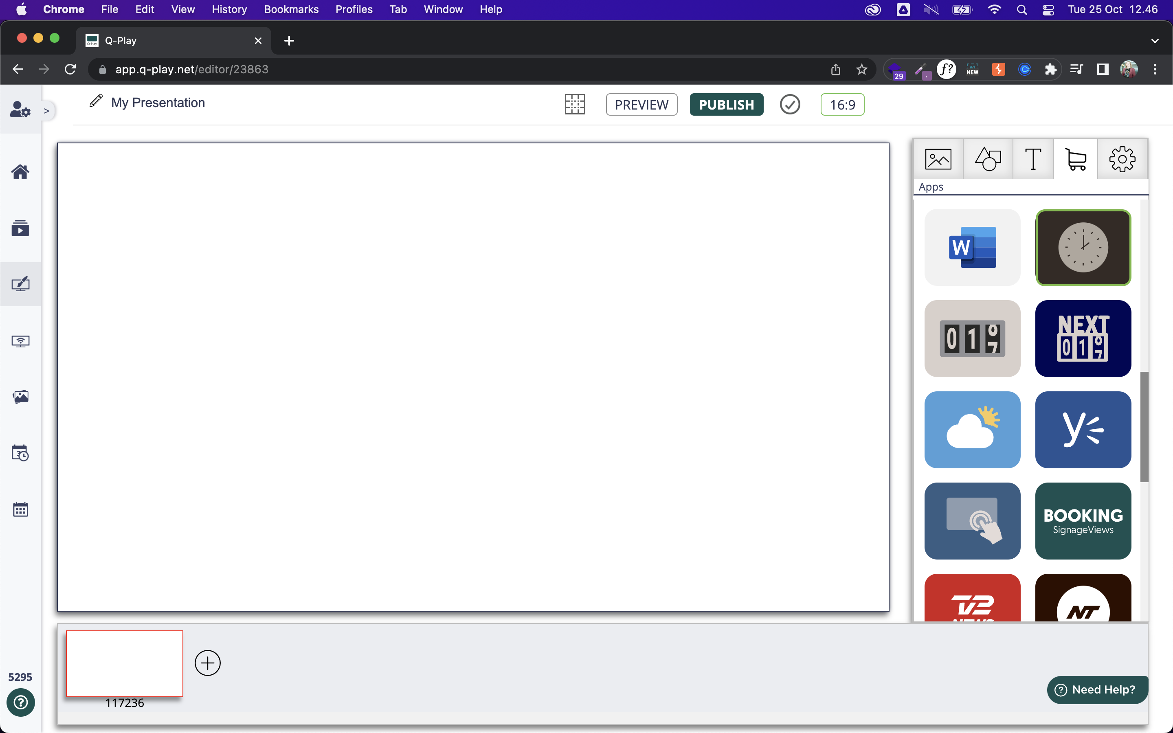Image resolution: width=1173 pixels, height=733 pixels.
Task: Click the slide thumbnail 117236
Action: (x=124, y=663)
